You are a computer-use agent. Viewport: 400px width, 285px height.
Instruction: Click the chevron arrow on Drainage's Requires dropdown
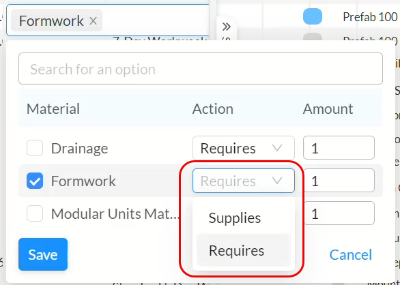pyautogui.click(x=277, y=148)
